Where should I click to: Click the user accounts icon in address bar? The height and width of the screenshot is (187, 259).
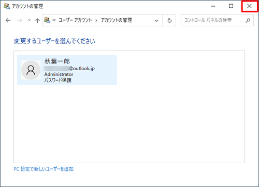pyautogui.click(x=47, y=20)
